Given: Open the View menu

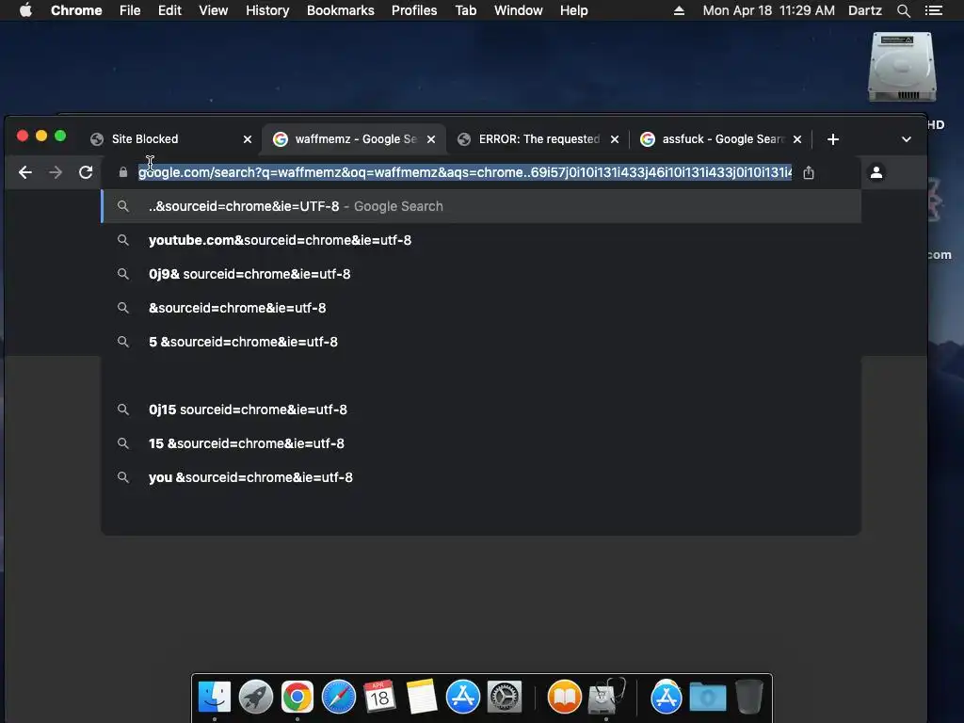Looking at the screenshot, I should pyautogui.click(x=214, y=10).
